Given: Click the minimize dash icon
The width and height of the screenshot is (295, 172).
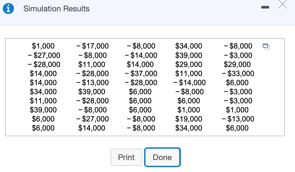Looking at the screenshot, I should 265,7.
